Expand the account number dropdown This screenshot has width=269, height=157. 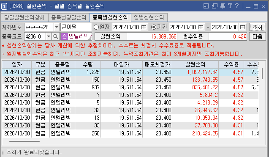[57, 27]
